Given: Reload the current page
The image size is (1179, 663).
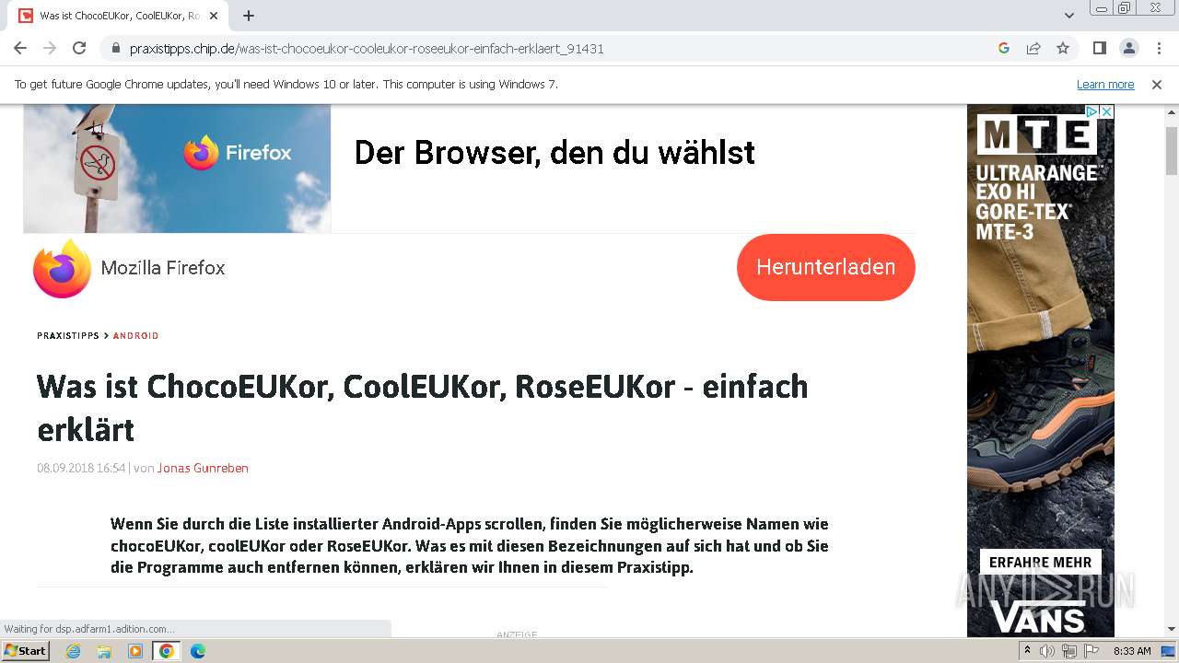Looking at the screenshot, I should pyautogui.click(x=79, y=49).
